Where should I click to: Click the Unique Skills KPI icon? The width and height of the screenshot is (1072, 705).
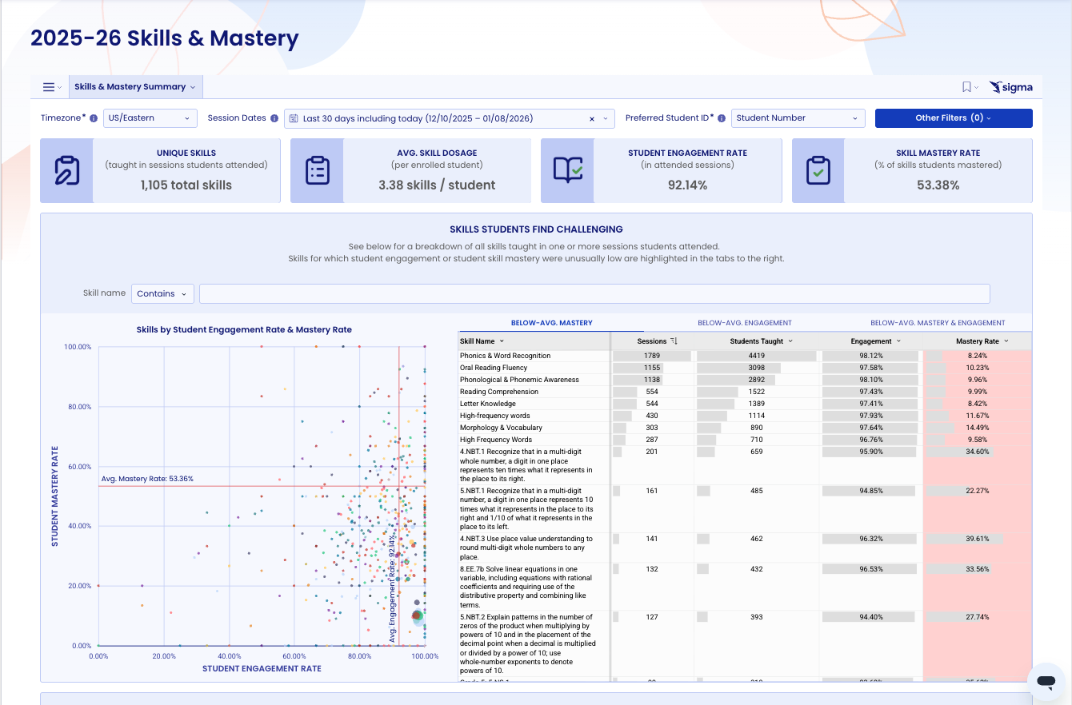click(67, 170)
